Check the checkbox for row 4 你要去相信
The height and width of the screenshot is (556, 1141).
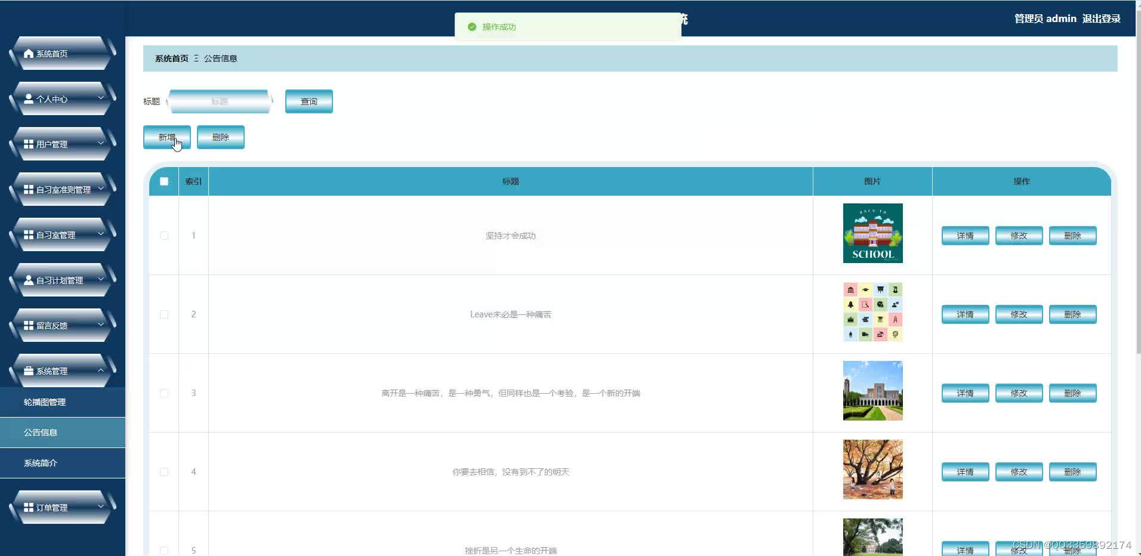pyautogui.click(x=164, y=472)
